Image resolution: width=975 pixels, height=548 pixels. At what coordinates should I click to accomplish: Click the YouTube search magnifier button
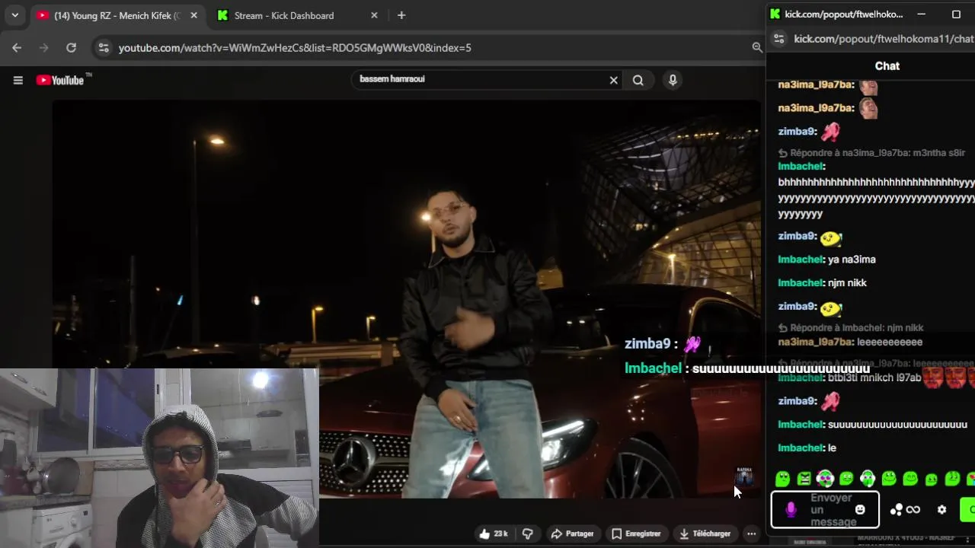(638, 80)
